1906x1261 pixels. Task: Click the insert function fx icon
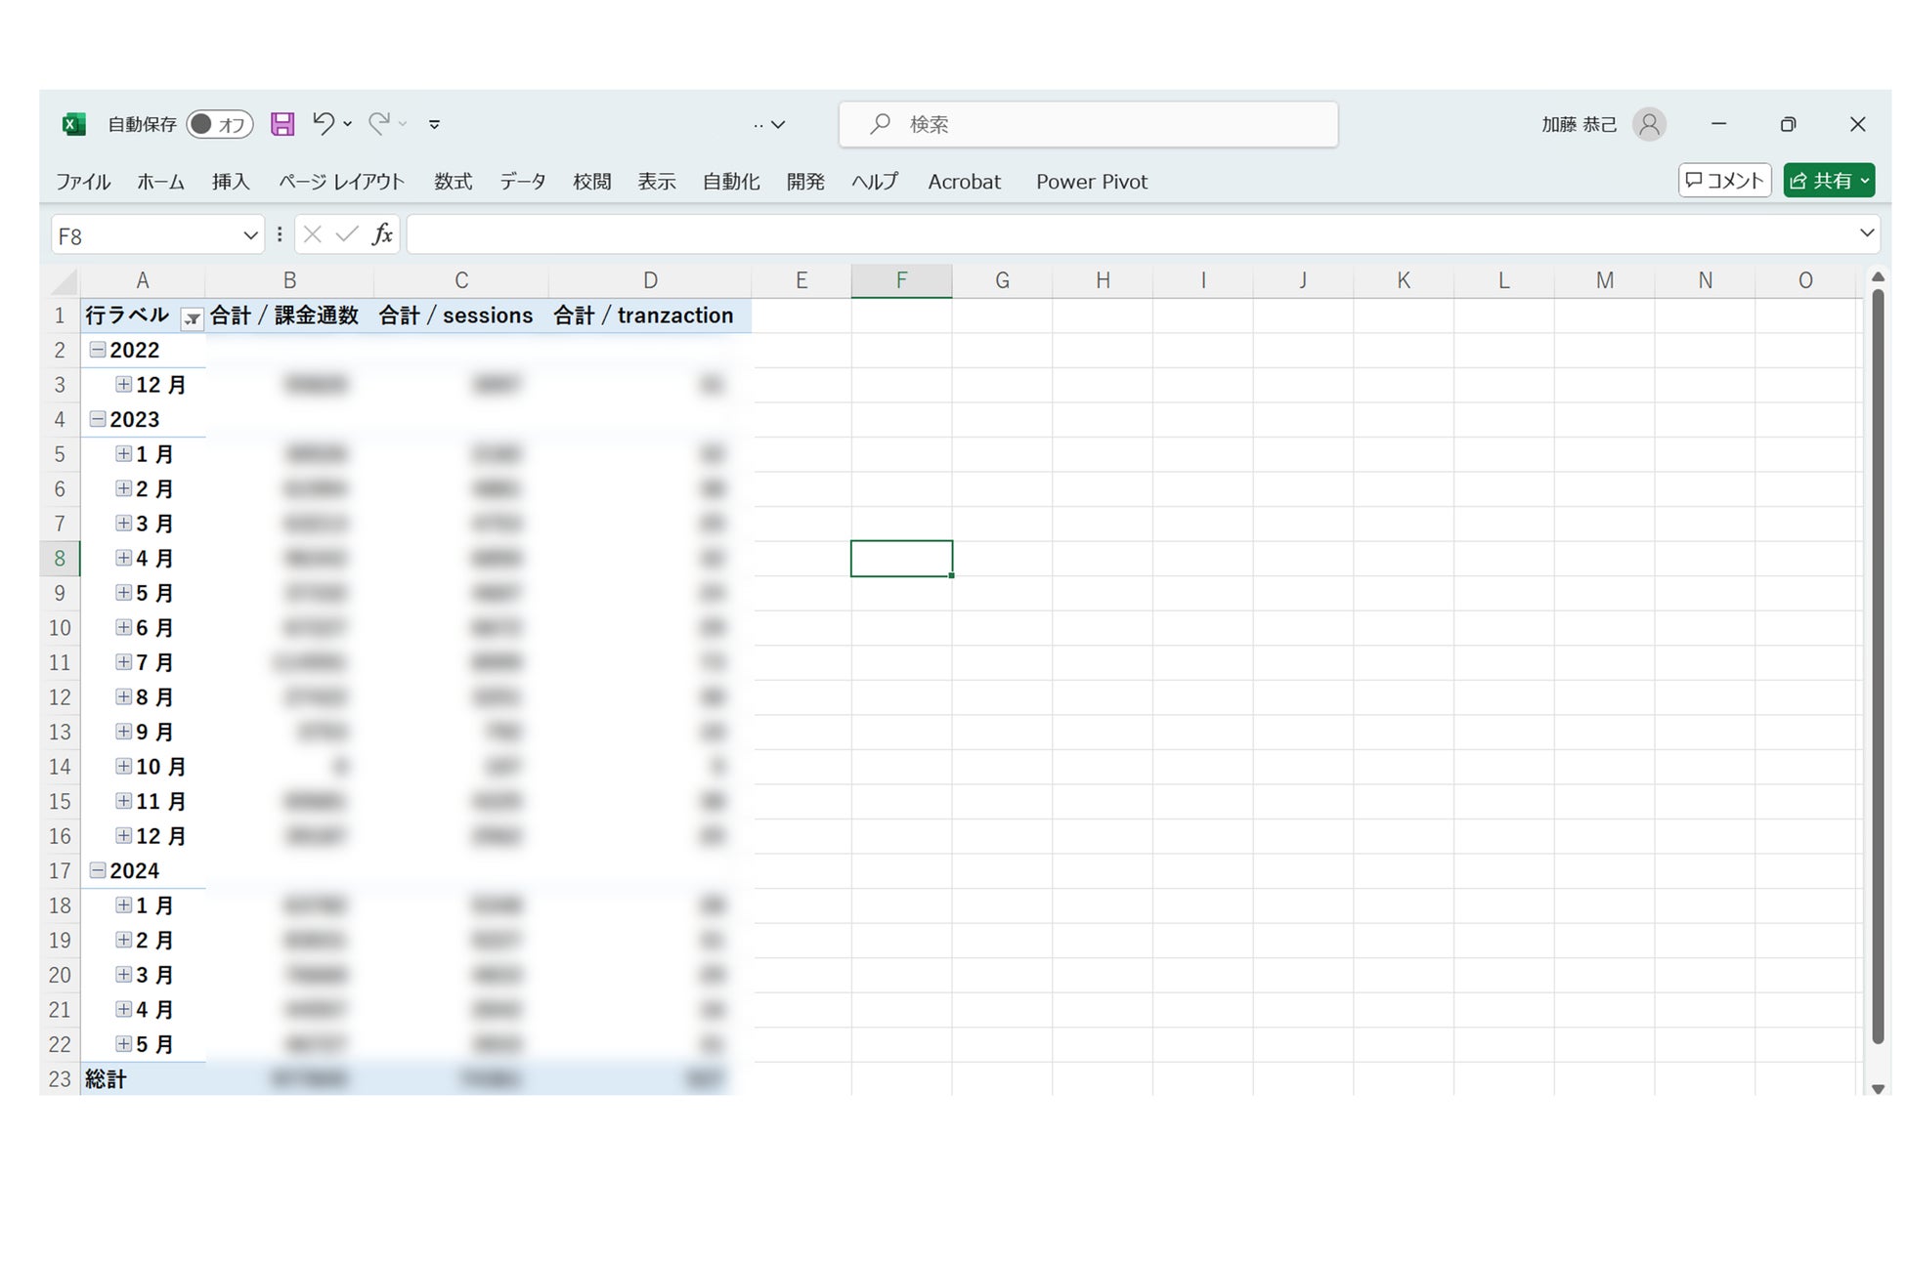point(382,234)
